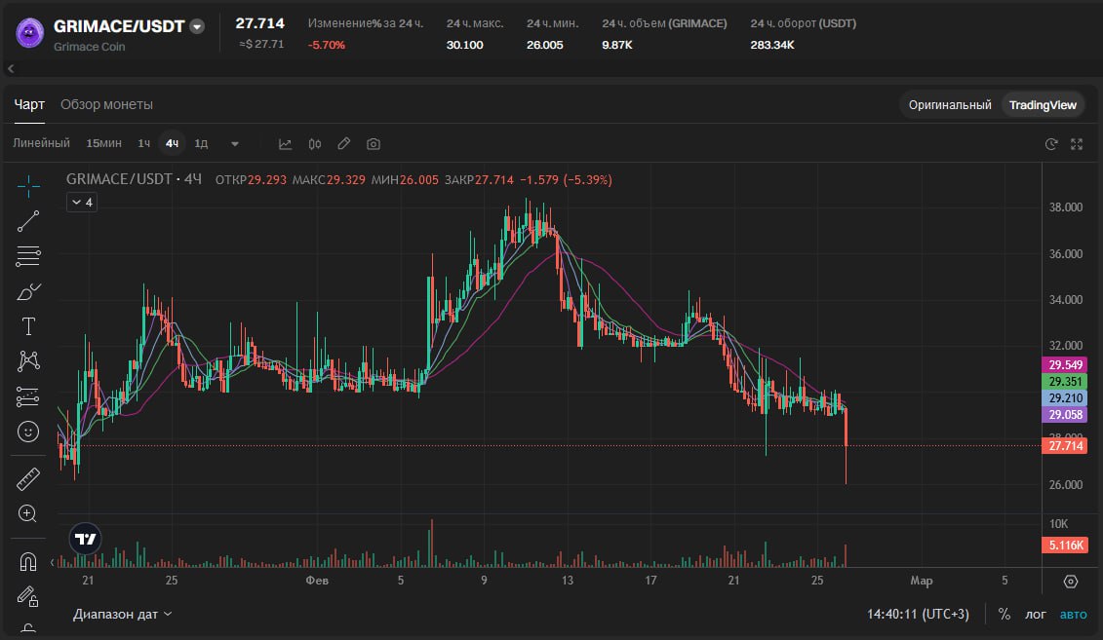This screenshot has width=1103, height=640.
Task: Toggle logarithmic scale лог
Action: click(1035, 614)
